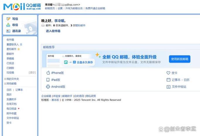The image size is (200, 136).
Task: Expand 我的文件夹 tree node
Action: point(5,79)
